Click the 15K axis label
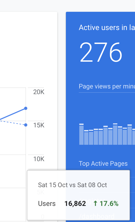135x222 pixels. (39, 125)
